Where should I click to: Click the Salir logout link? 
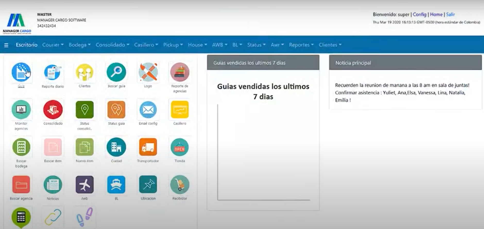click(451, 15)
